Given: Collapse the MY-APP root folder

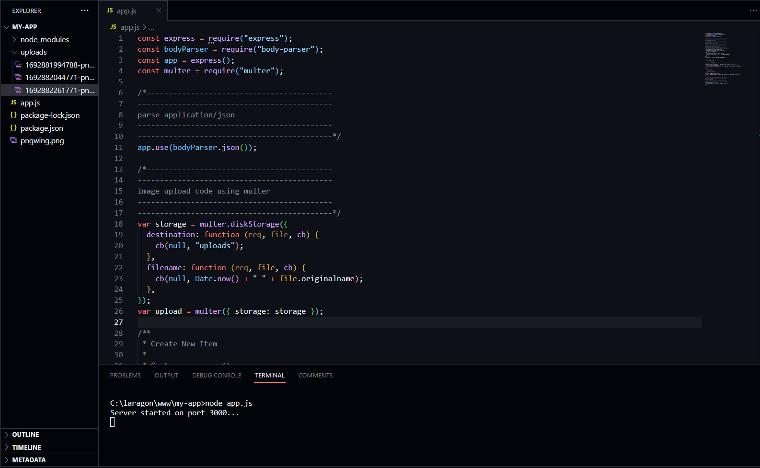Looking at the screenshot, I should tap(7, 27).
